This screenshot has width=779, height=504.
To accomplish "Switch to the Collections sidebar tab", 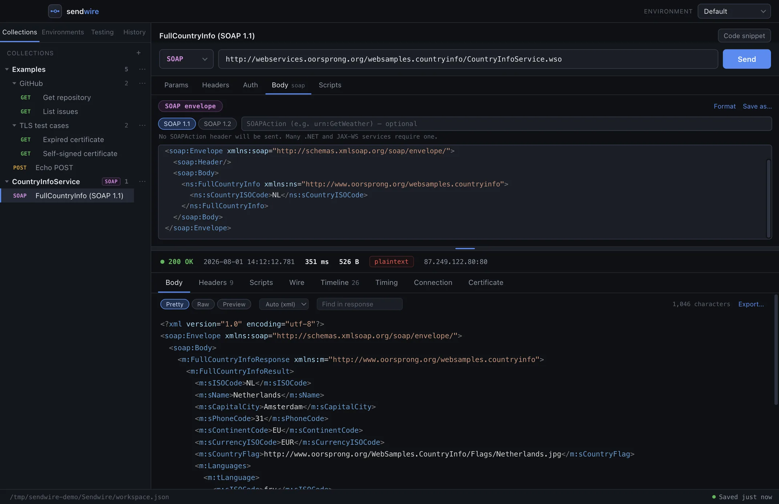I will (x=20, y=32).
